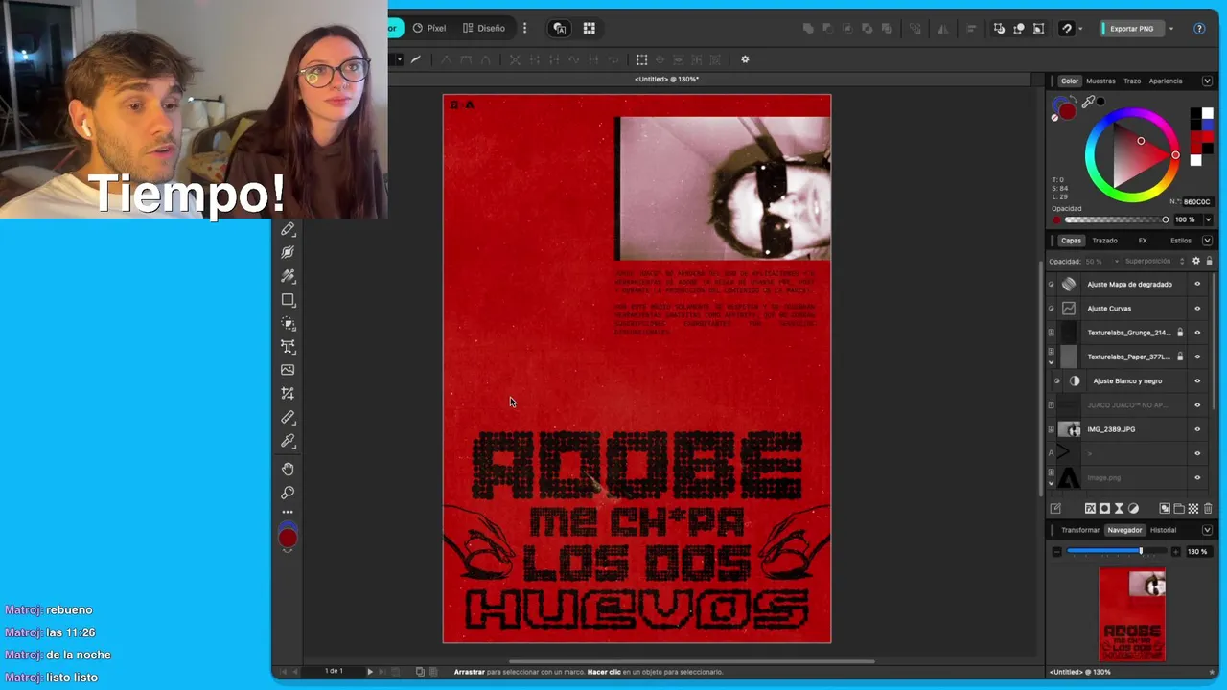The height and width of the screenshot is (690, 1227).
Task: Hide the Ajuste Mapa de degradado layer
Action: click(1197, 285)
